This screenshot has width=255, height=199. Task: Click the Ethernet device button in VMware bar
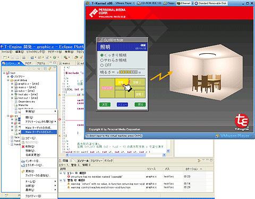click(184, 3)
